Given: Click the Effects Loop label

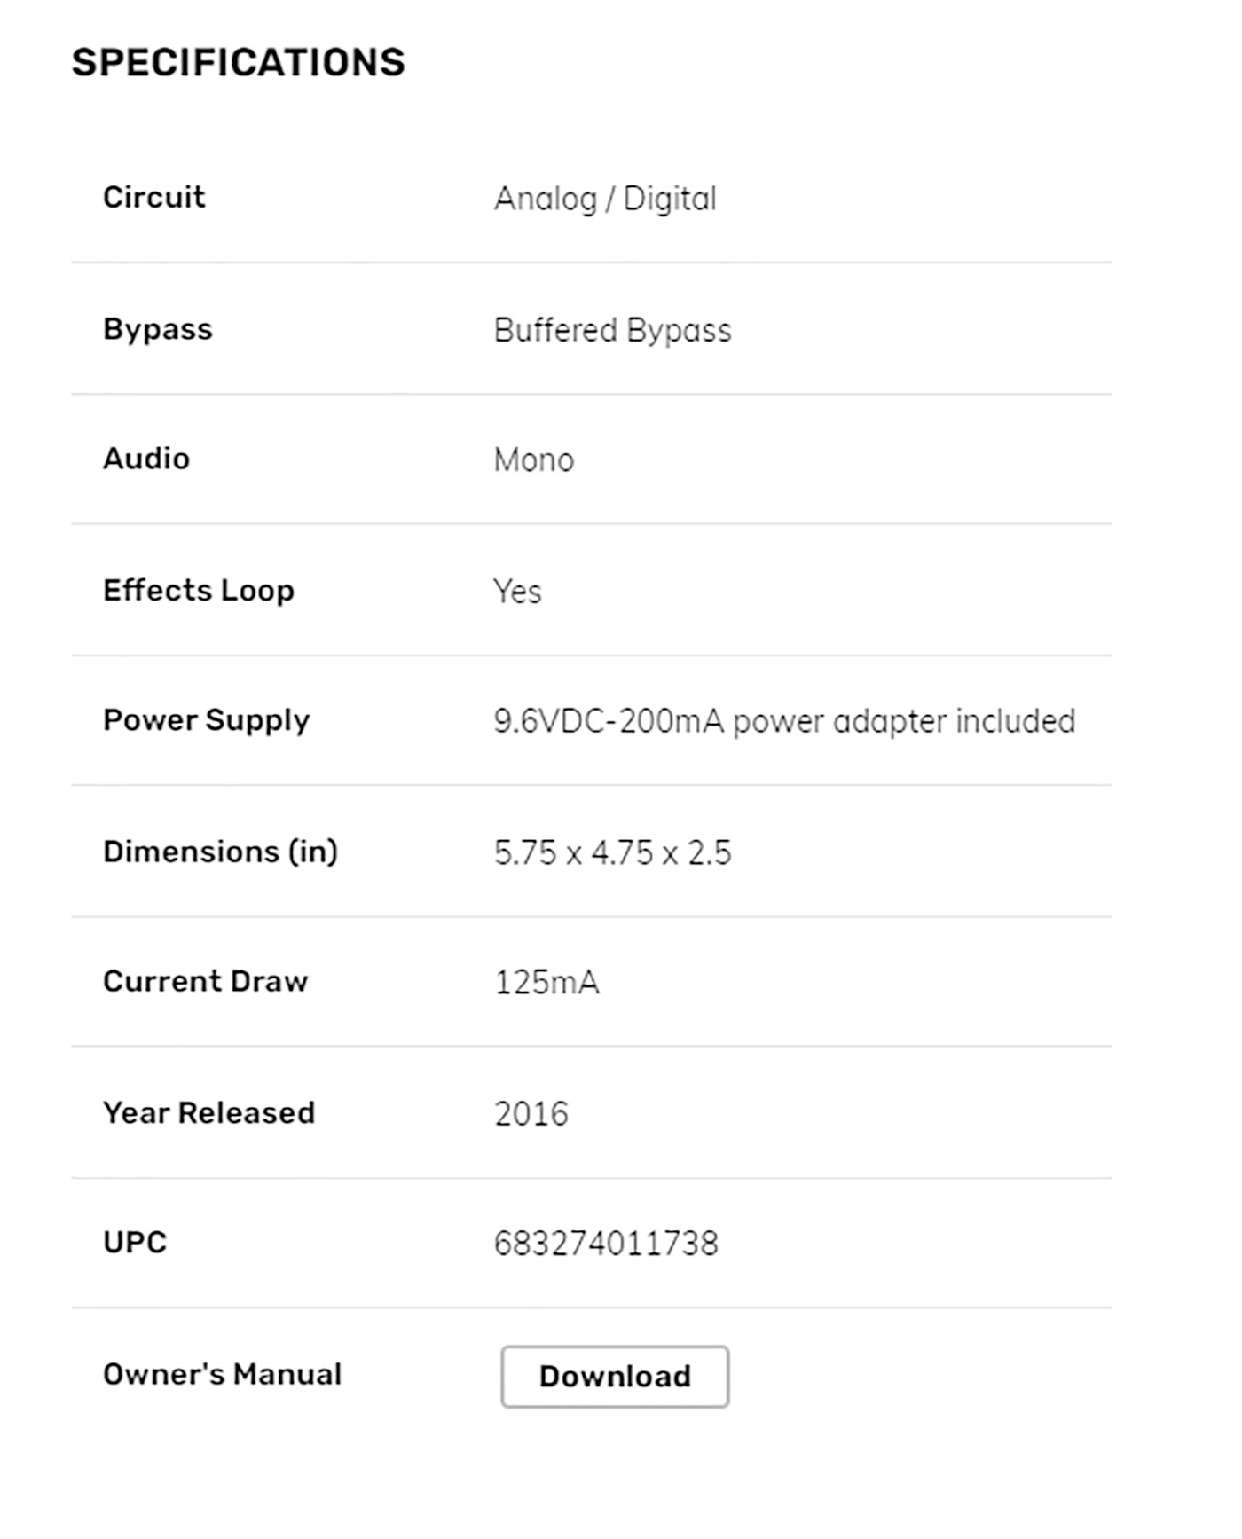Looking at the screenshot, I should (x=199, y=590).
